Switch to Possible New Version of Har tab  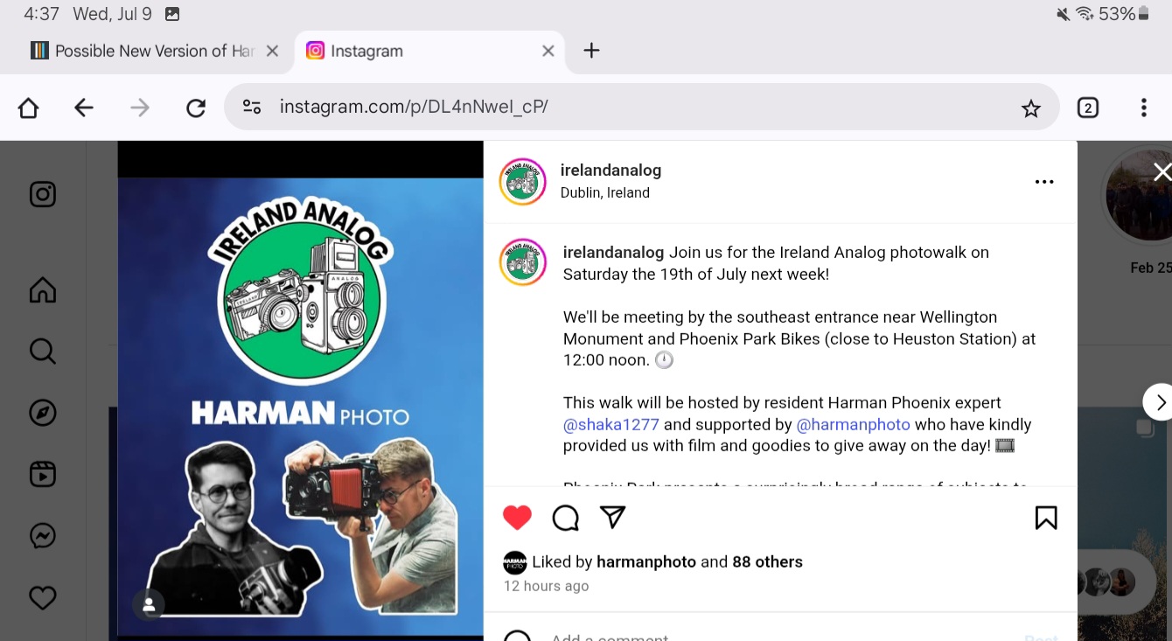pyautogui.click(x=143, y=51)
